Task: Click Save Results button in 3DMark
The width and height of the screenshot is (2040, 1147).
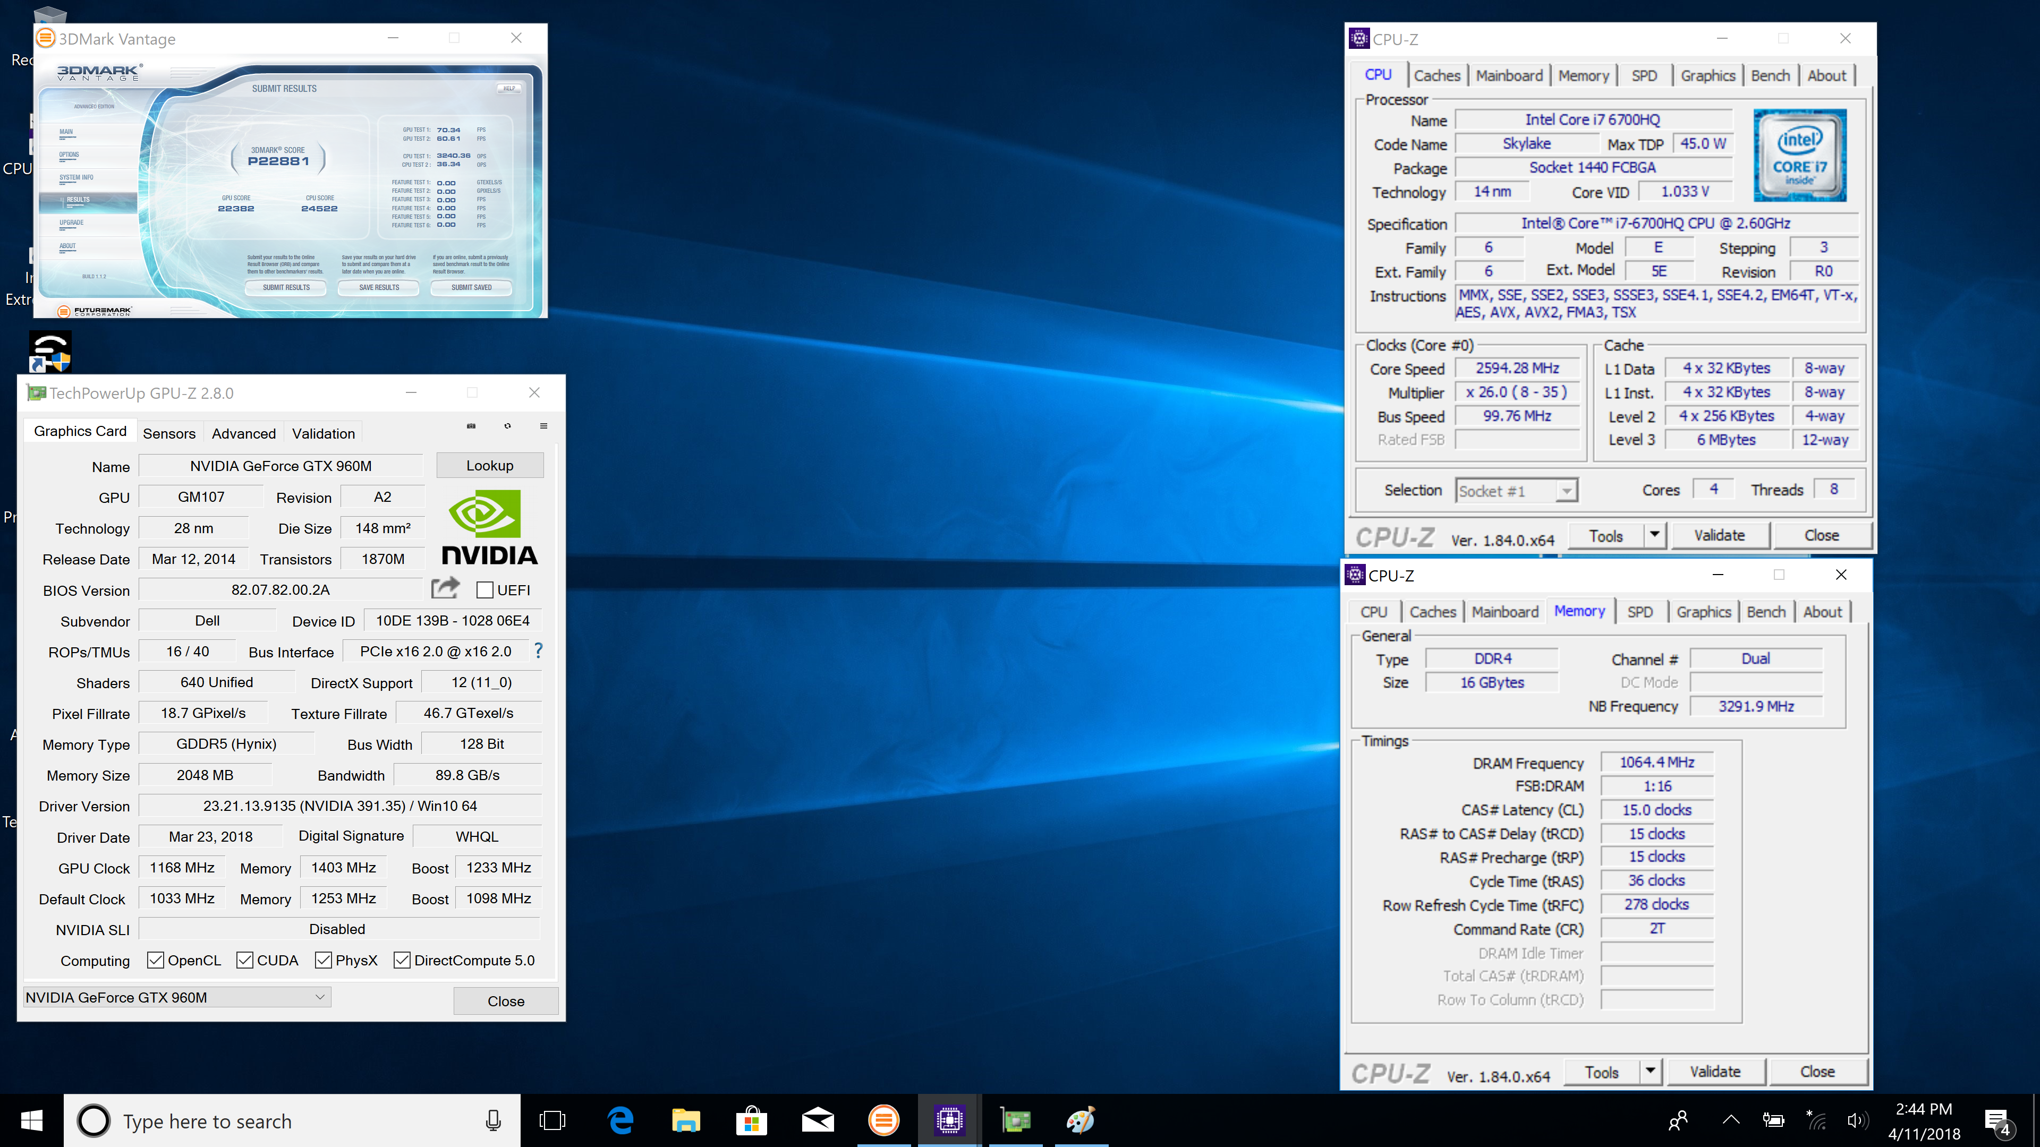Action: (379, 287)
